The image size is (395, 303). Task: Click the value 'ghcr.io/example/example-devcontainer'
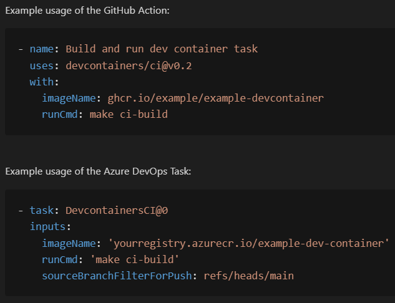point(216,98)
